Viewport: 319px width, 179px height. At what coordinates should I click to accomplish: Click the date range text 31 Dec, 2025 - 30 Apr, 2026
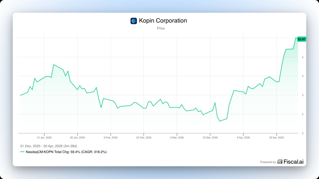point(49,146)
